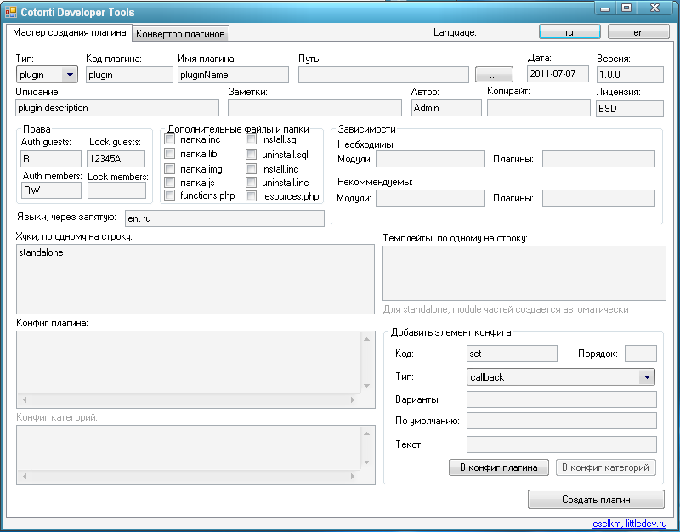
Task: Click the Языки input field
Action: click(x=224, y=218)
